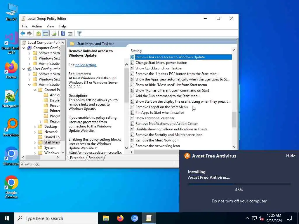Open Firefox from the taskbar
The image size is (299, 224).
[120, 218]
